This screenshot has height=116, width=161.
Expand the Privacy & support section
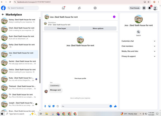[138, 56]
